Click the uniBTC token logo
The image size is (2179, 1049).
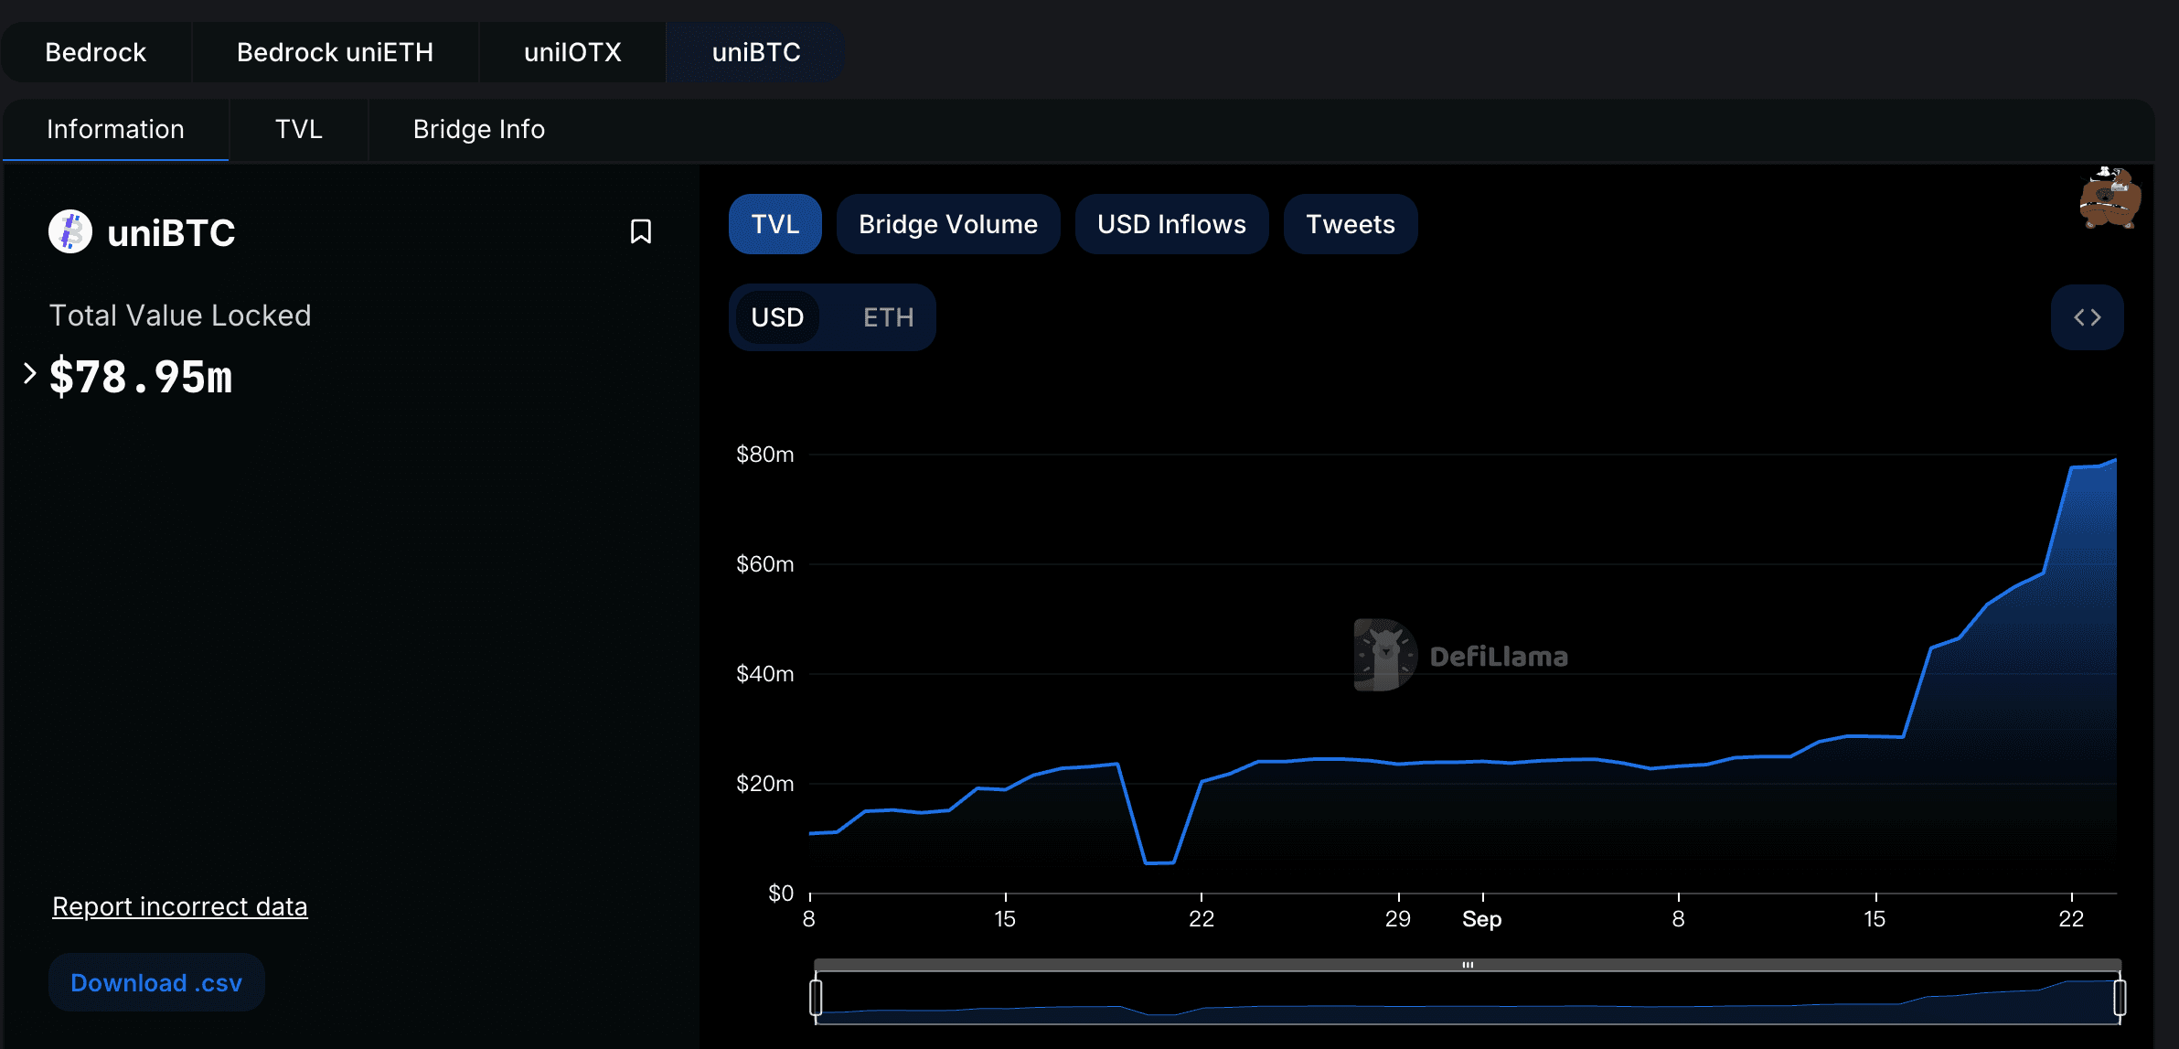pyautogui.click(x=70, y=231)
